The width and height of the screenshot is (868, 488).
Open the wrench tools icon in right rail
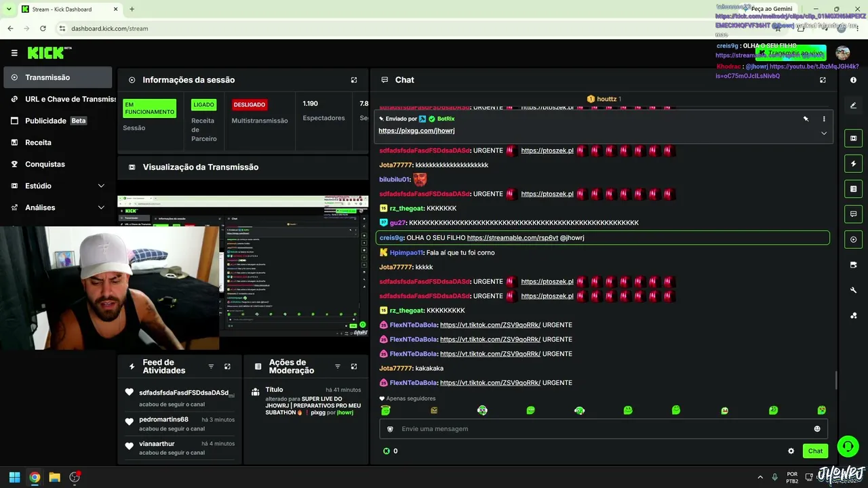click(853, 290)
